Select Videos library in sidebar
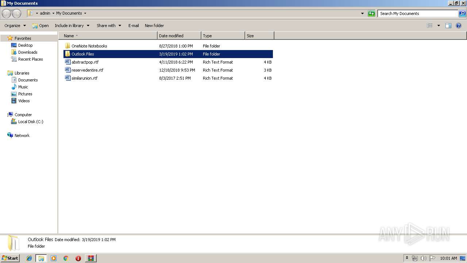 click(24, 101)
